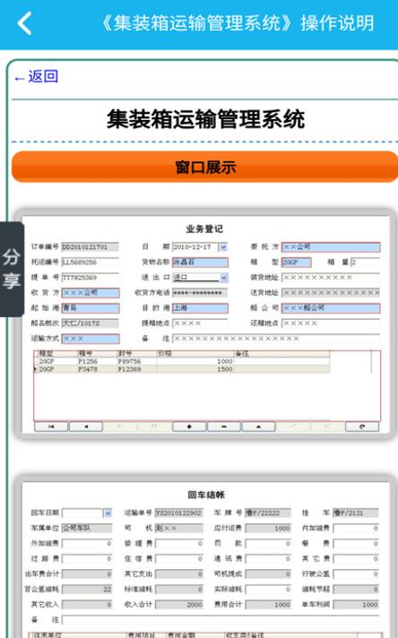Click the minus delete-record navigator button

pyautogui.click(x=224, y=427)
